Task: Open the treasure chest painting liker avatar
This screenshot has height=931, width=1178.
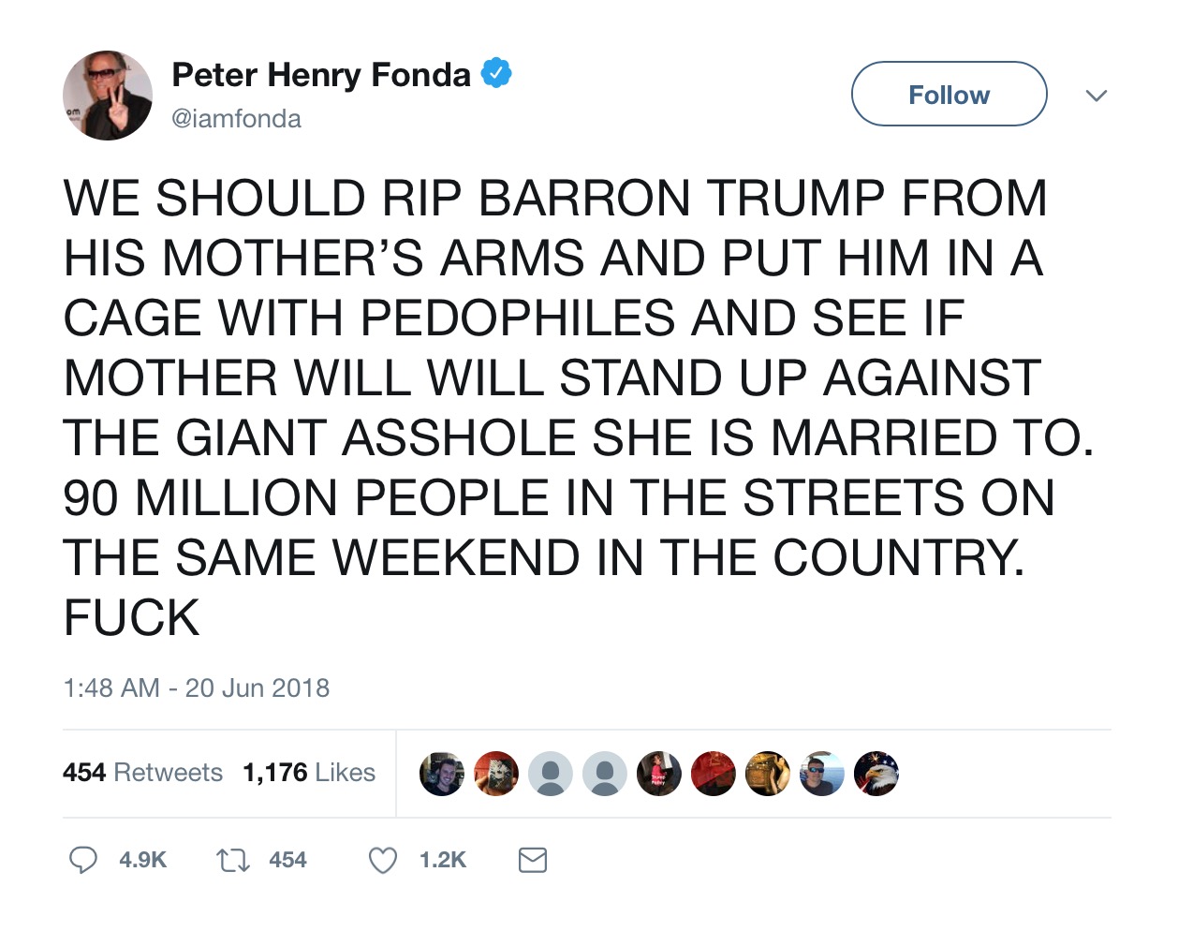Action: click(x=767, y=774)
